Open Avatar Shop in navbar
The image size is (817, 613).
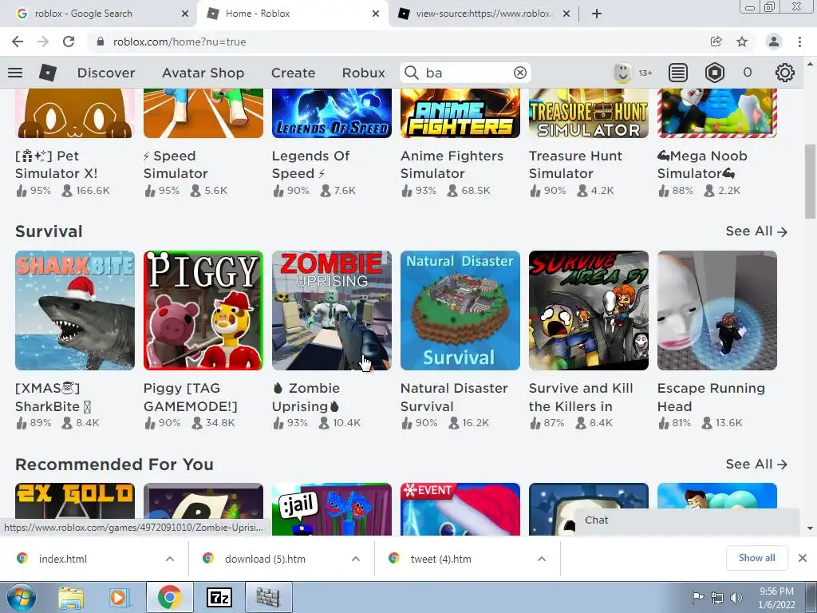(203, 73)
